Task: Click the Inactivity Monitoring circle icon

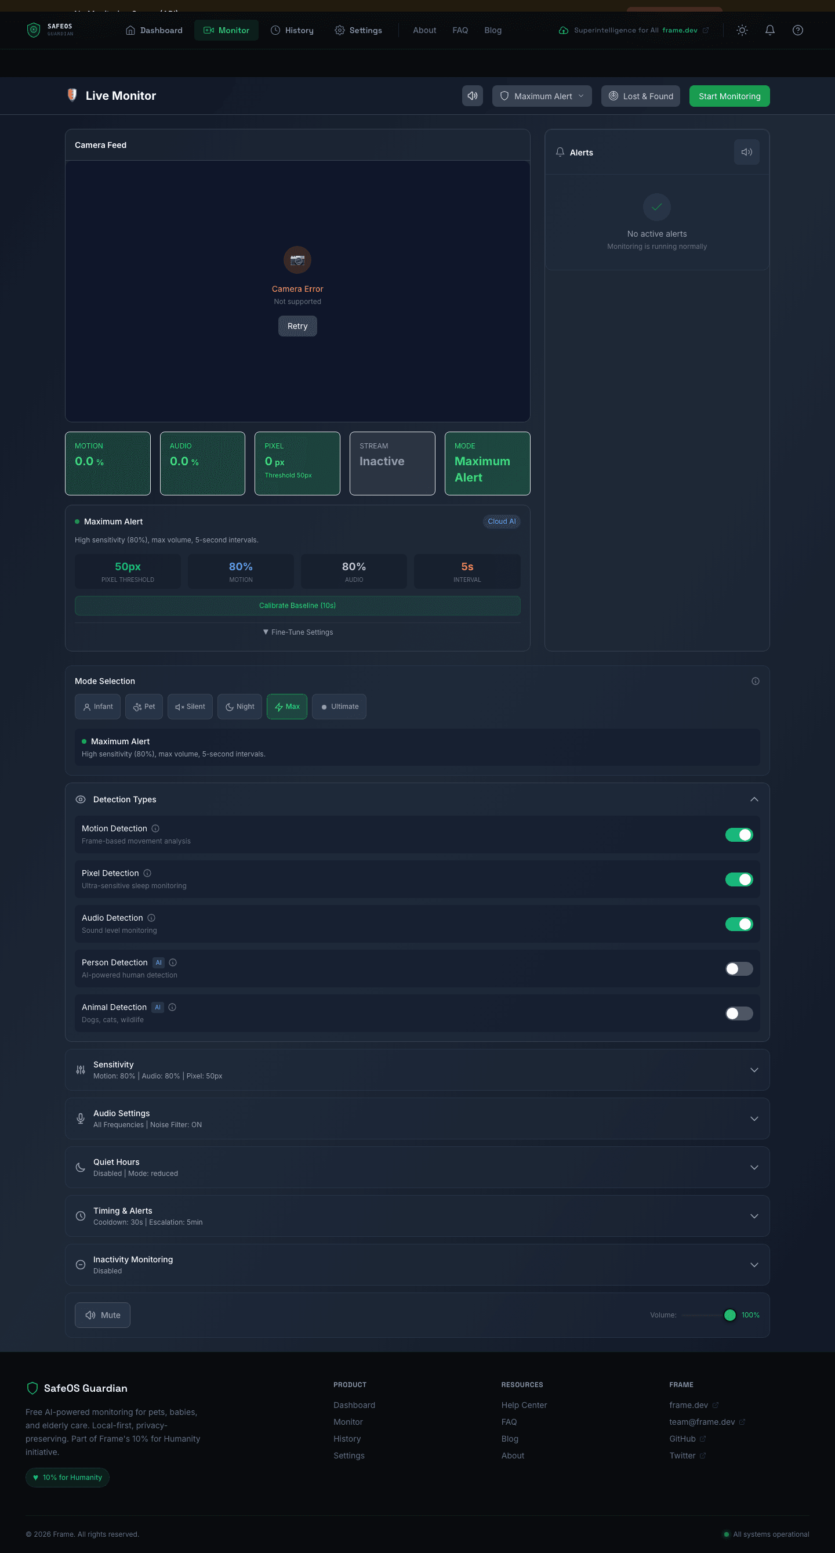Action: coord(80,1265)
